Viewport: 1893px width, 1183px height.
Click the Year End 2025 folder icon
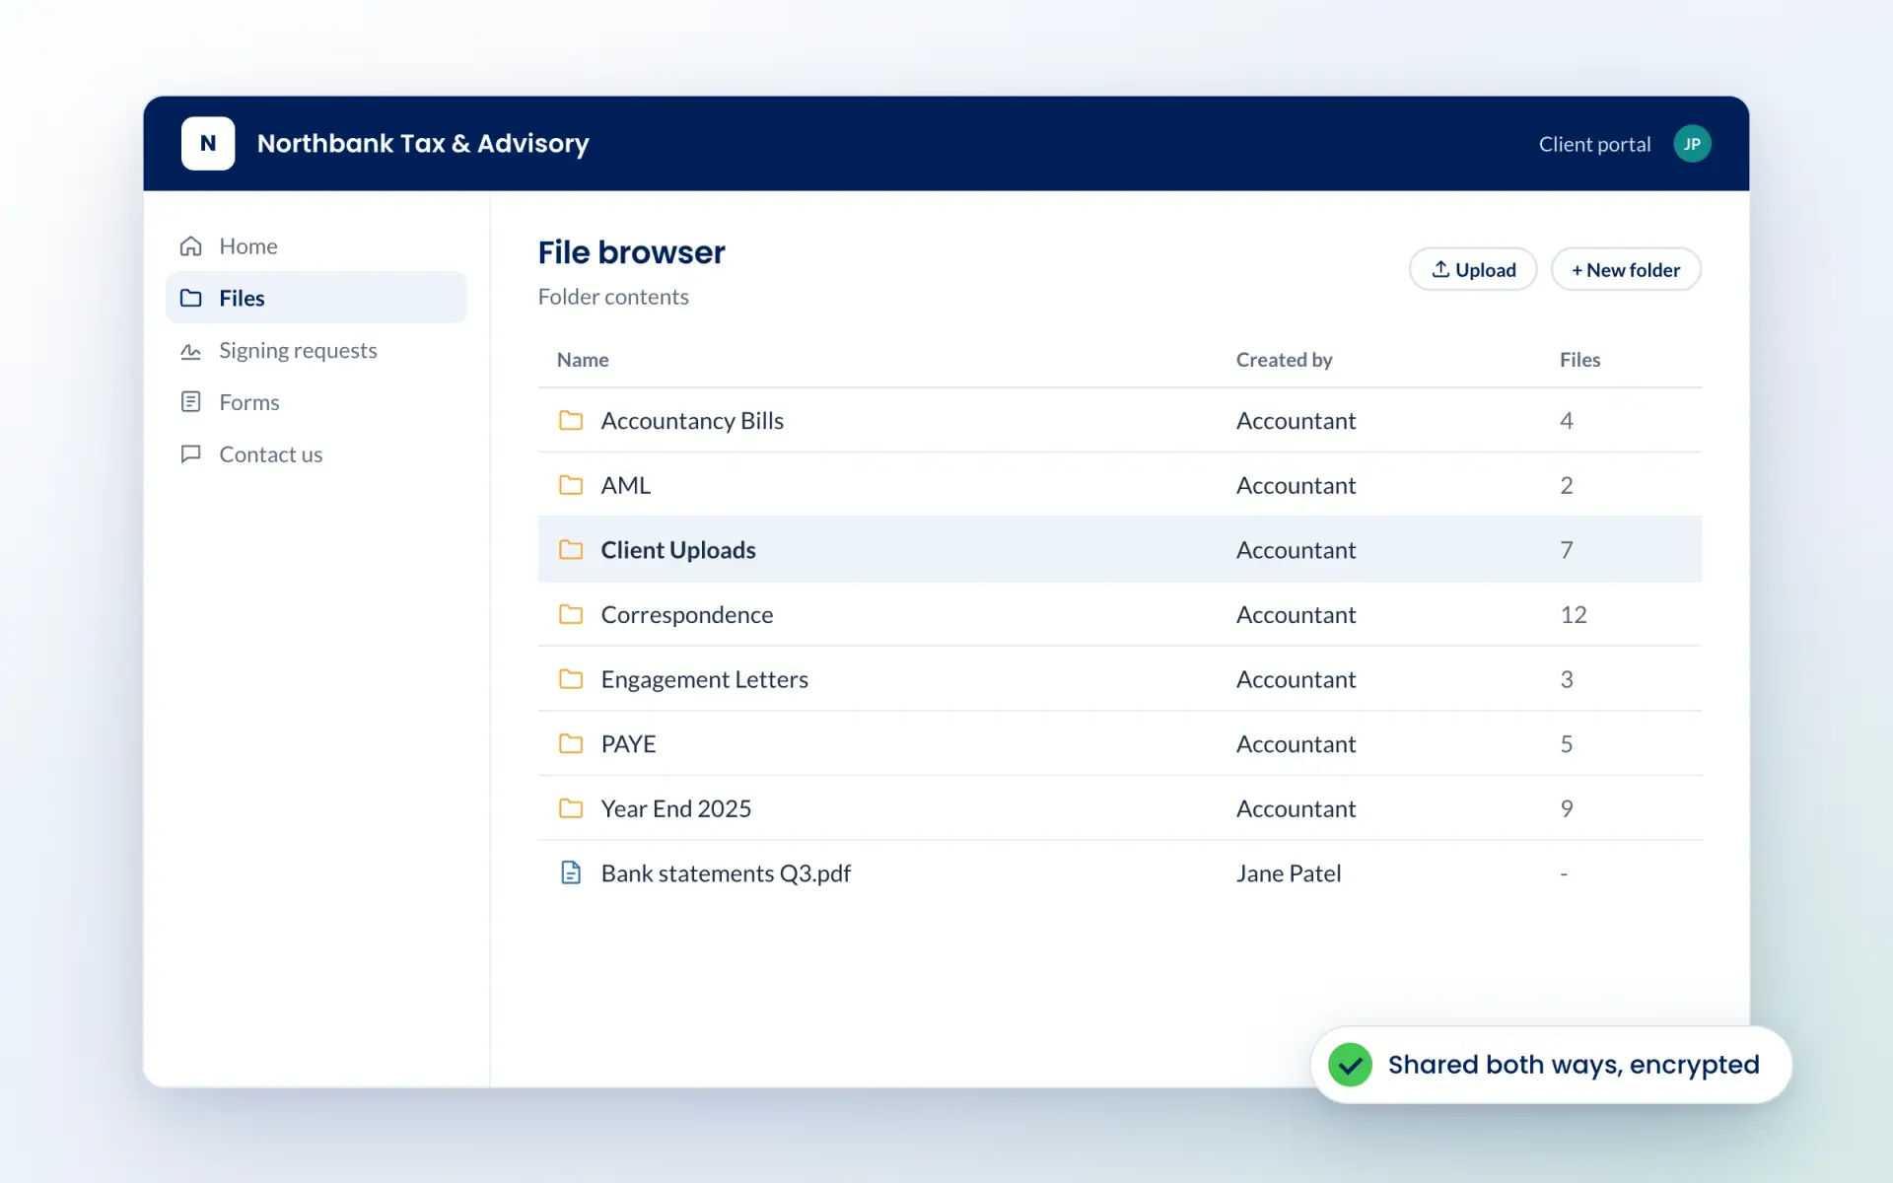pos(571,808)
